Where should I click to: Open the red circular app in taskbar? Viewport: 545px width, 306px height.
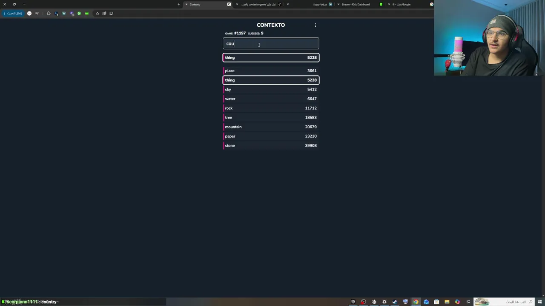pyautogui.click(x=363, y=302)
